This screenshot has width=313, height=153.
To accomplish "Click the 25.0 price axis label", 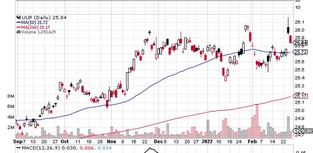I will pos(300,111).
